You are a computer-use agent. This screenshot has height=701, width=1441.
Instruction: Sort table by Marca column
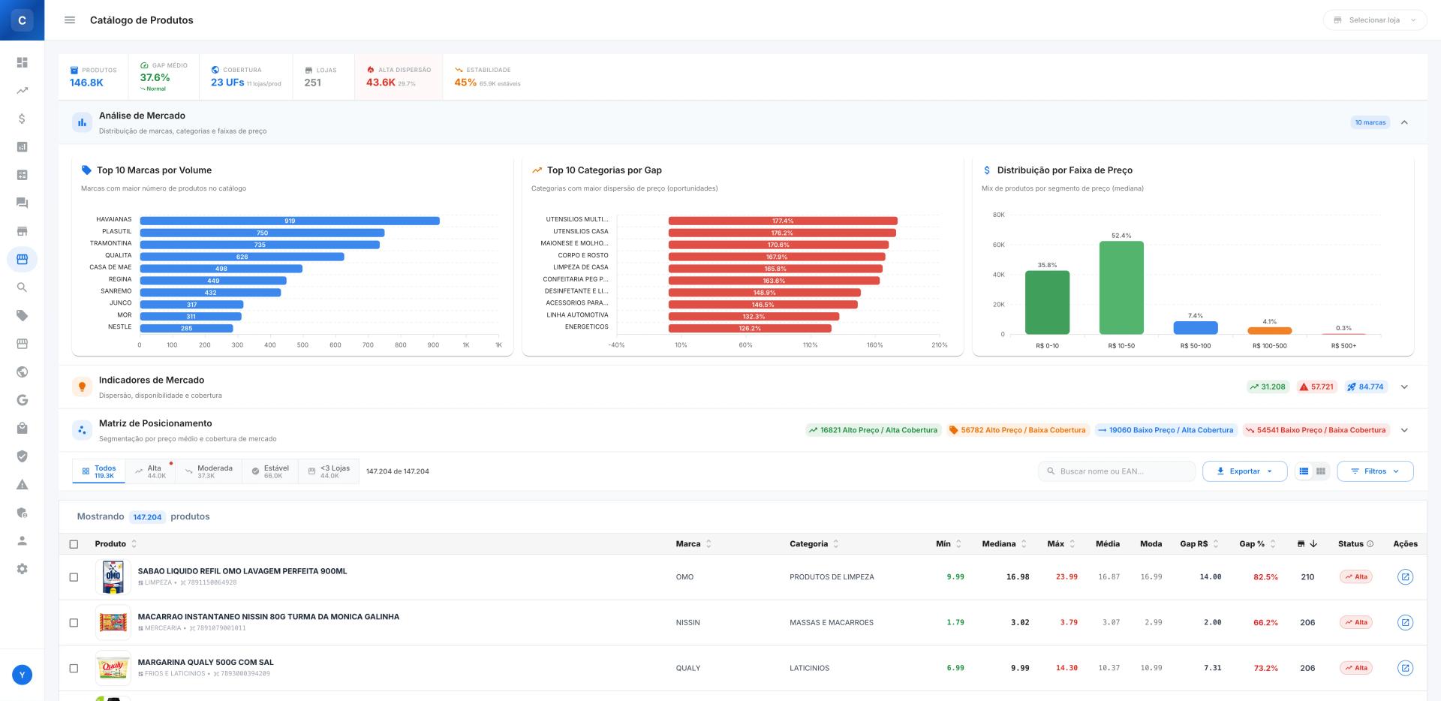pyautogui.click(x=693, y=544)
